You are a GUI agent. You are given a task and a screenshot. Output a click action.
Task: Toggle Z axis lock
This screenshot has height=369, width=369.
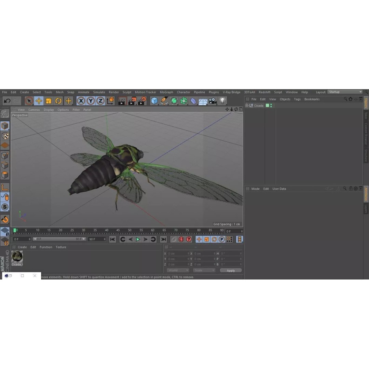(100, 101)
